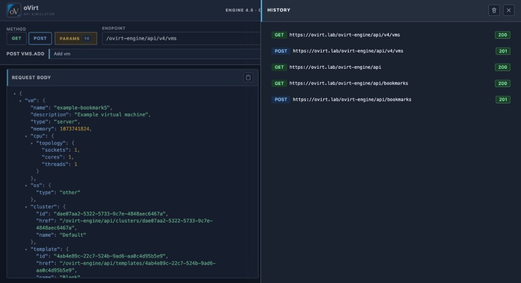
Task: Collapse the "cpu" node
Action: pyautogui.click(x=26, y=136)
